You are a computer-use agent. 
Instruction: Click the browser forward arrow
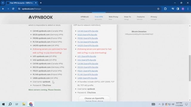8,9
